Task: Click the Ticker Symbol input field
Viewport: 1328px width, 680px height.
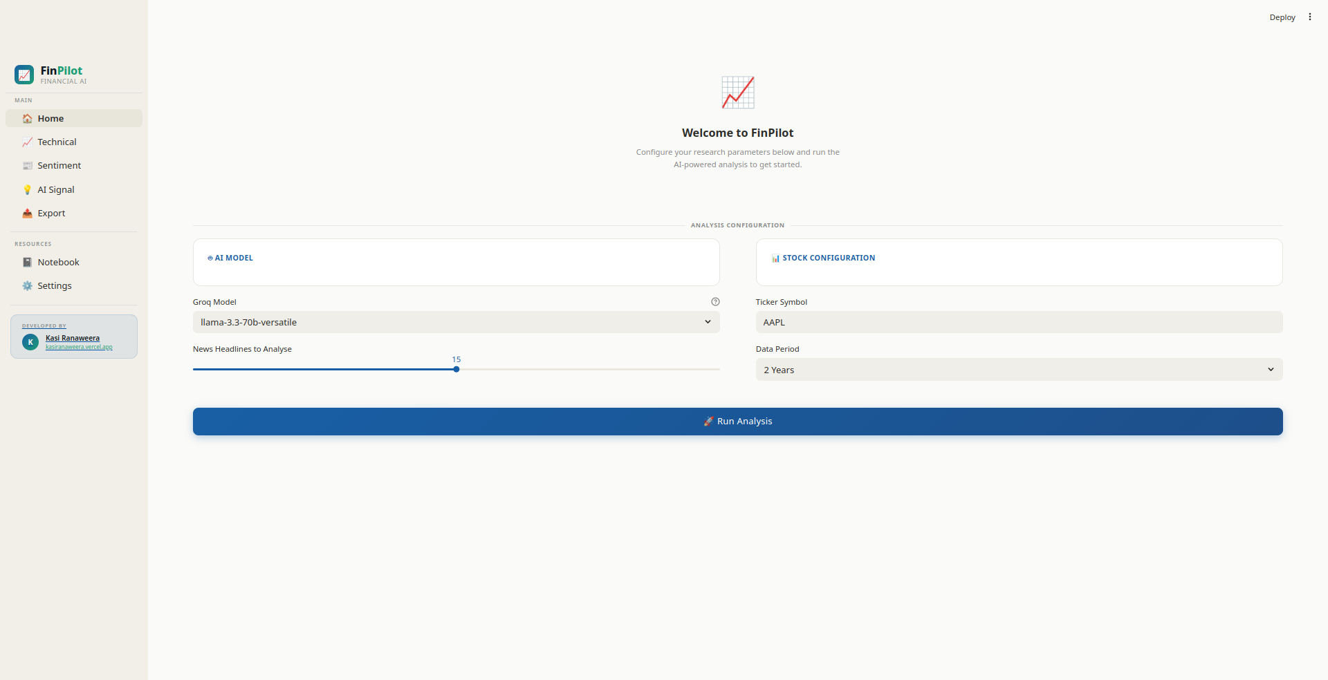Action: (x=1019, y=322)
